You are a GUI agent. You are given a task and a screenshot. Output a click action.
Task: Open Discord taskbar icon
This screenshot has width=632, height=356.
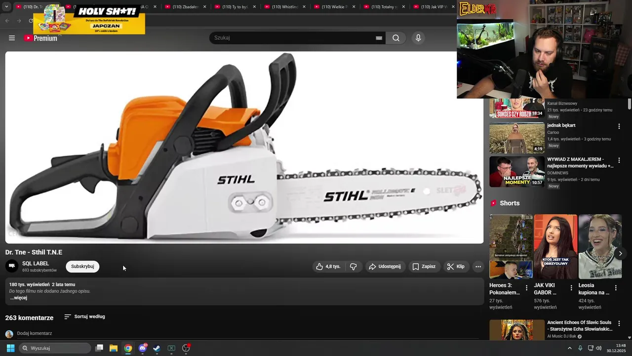(143, 348)
